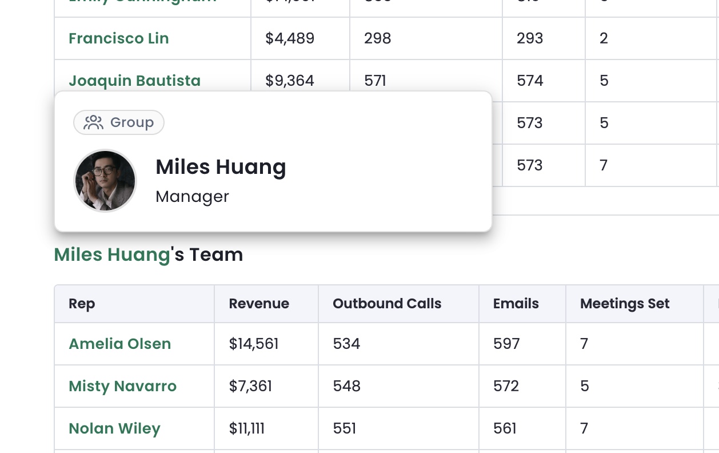Open Miles Huang's profile photo
Viewport: 719px width, 453px height.
point(105,181)
